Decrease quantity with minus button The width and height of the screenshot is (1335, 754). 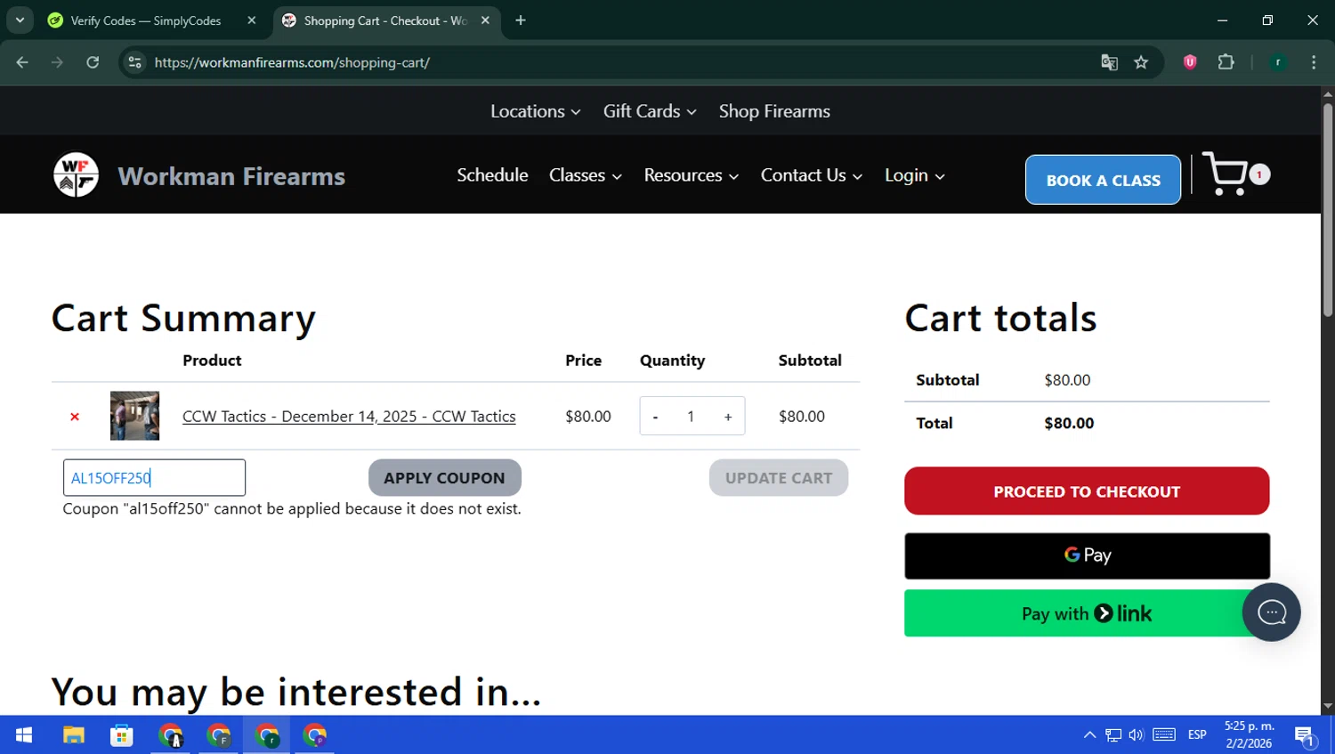655,417
